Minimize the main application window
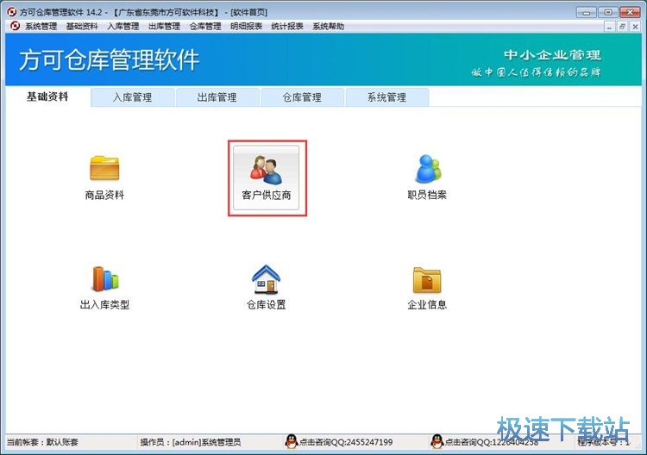Viewport: 647px width, 455px height. click(587, 12)
